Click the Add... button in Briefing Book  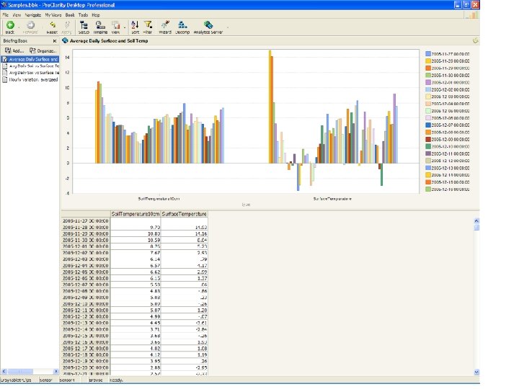tap(15, 51)
